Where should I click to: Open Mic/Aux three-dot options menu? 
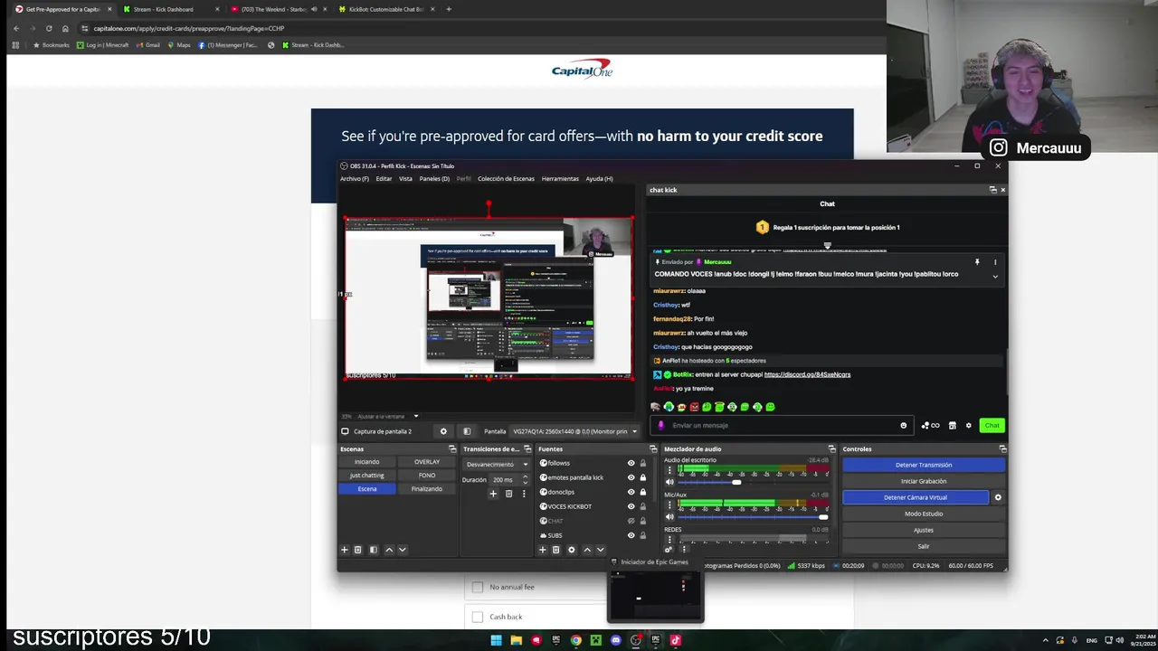click(670, 505)
